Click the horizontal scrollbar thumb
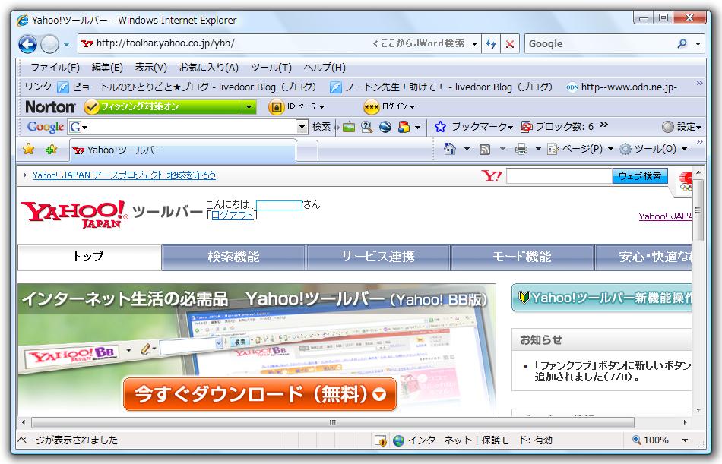Screen dimensions: 722x464 click(x=332, y=422)
